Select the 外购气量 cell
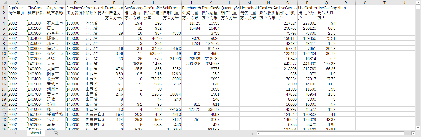The height and width of the screenshot is (137, 421). [191, 13]
